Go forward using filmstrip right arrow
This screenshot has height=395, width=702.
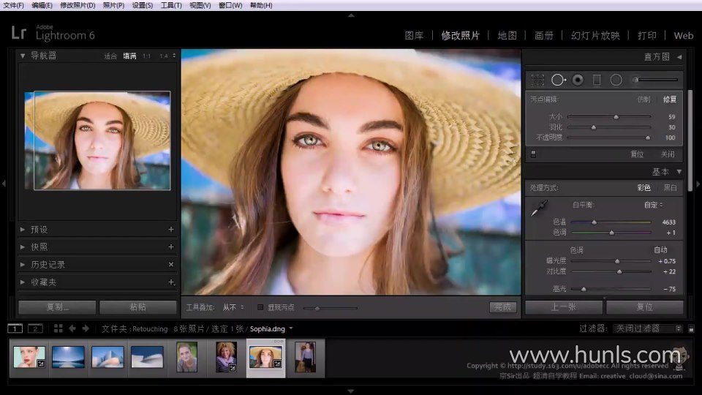pyautogui.click(x=86, y=328)
